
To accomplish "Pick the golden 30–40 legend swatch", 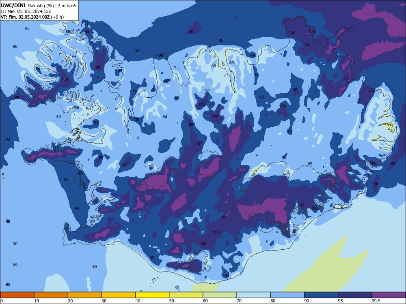I will [119, 295].
